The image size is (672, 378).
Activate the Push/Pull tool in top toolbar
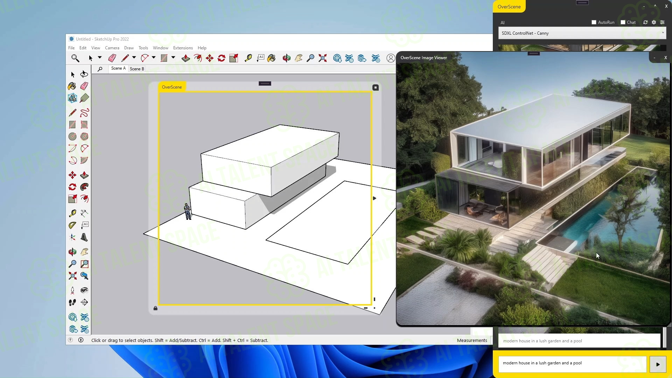tap(185, 58)
